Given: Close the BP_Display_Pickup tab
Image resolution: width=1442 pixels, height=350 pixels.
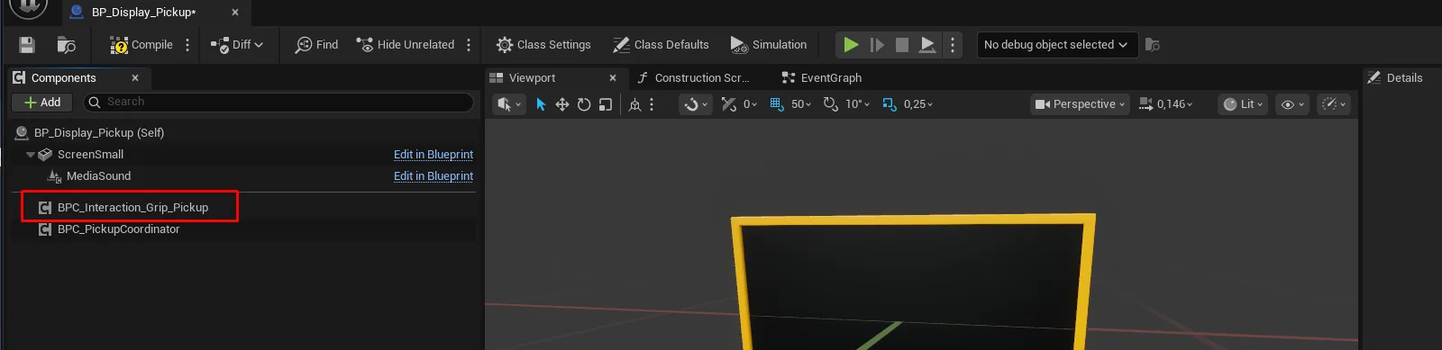Looking at the screenshot, I should click(235, 13).
